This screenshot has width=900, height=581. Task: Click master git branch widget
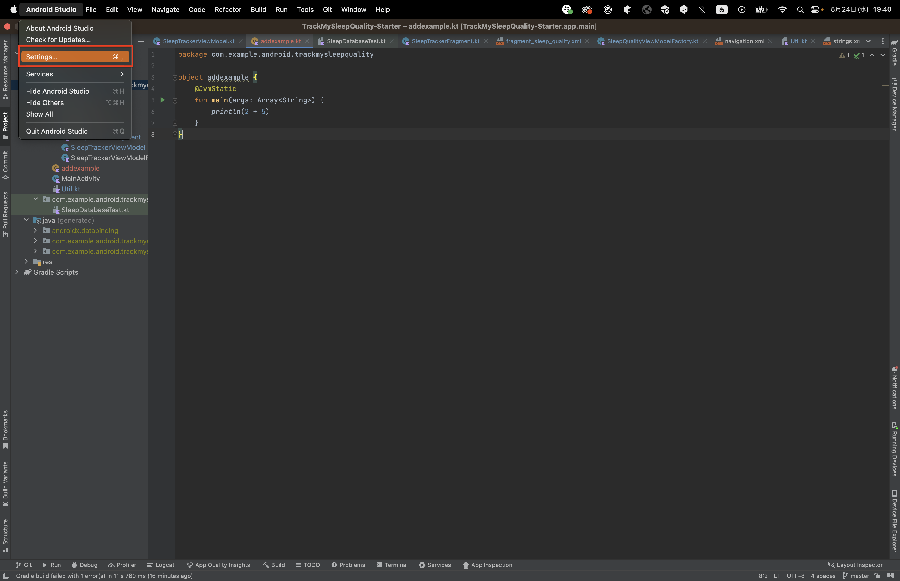click(x=856, y=576)
